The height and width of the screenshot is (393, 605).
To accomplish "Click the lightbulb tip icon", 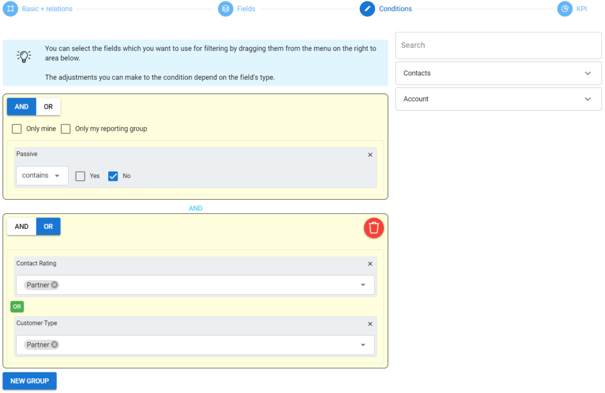I will tap(24, 56).
